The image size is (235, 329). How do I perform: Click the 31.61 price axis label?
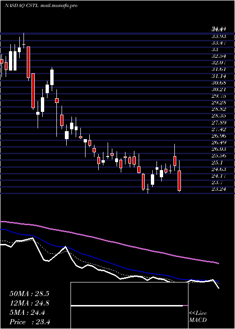(x=219, y=70)
